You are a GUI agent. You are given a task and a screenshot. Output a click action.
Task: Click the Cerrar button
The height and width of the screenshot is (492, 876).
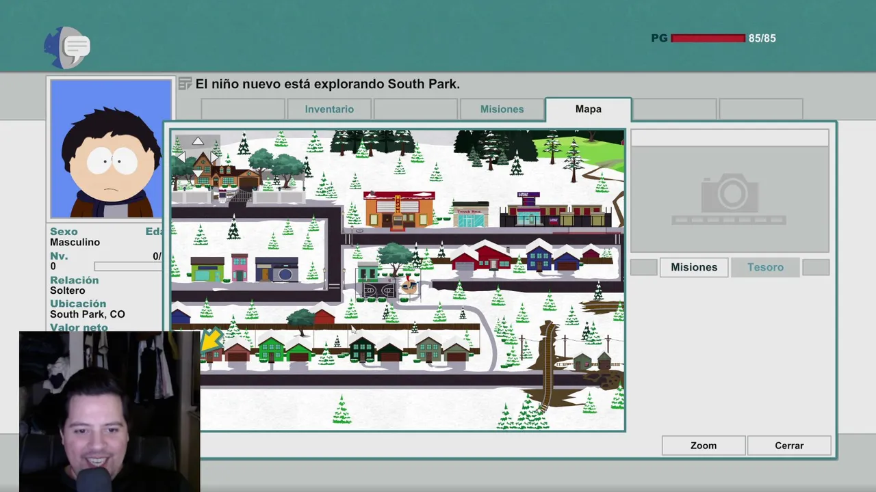(789, 446)
